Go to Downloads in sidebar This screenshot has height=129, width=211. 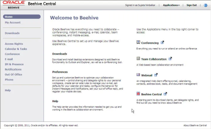tap(12, 33)
